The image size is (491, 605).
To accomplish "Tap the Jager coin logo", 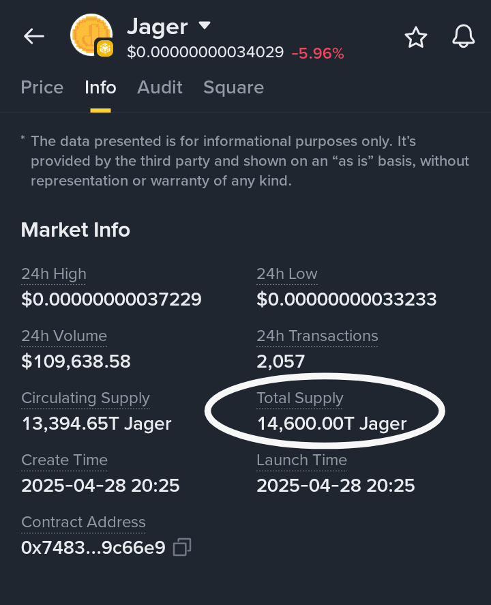I will pyautogui.click(x=91, y=35).
